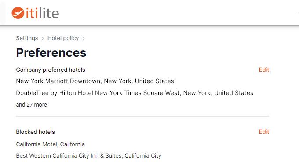Select DoubleTree by Hilton Times Square West entry
299x166 pixels.
pos(135,93)
